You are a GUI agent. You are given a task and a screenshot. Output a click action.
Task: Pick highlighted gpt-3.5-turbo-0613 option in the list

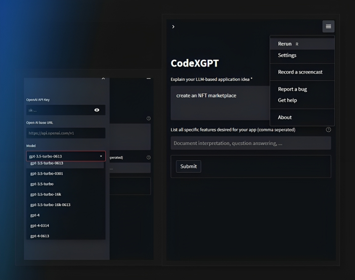tap(65, 163)
